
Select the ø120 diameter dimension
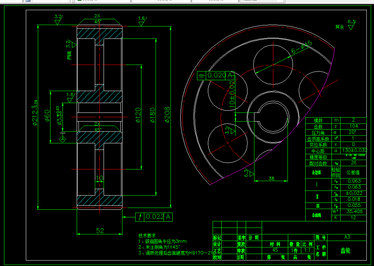point(138,115)
